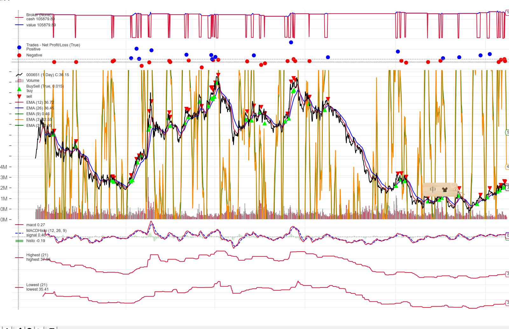Select the 'lowest 35.41' value text
Viewport: 509px width, 329px height.
(x=38, y=289)
